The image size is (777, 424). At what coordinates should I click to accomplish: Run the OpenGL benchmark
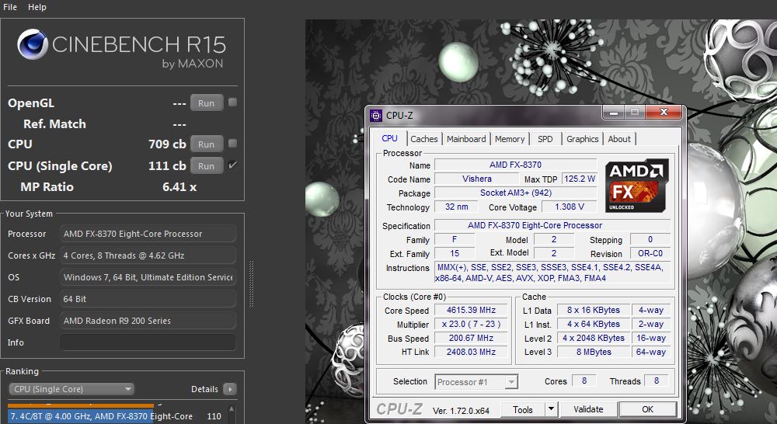(206, 103)
